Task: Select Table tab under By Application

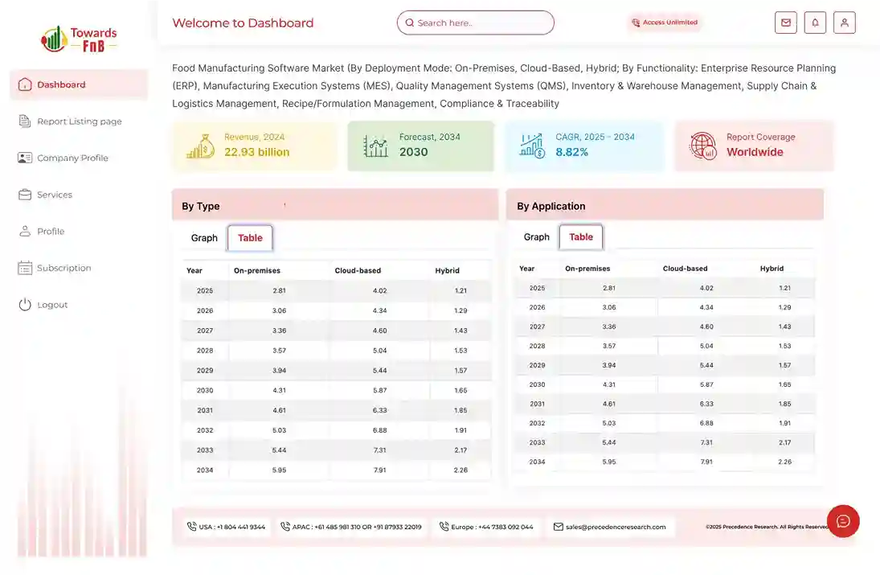Action: click(581, 237)
